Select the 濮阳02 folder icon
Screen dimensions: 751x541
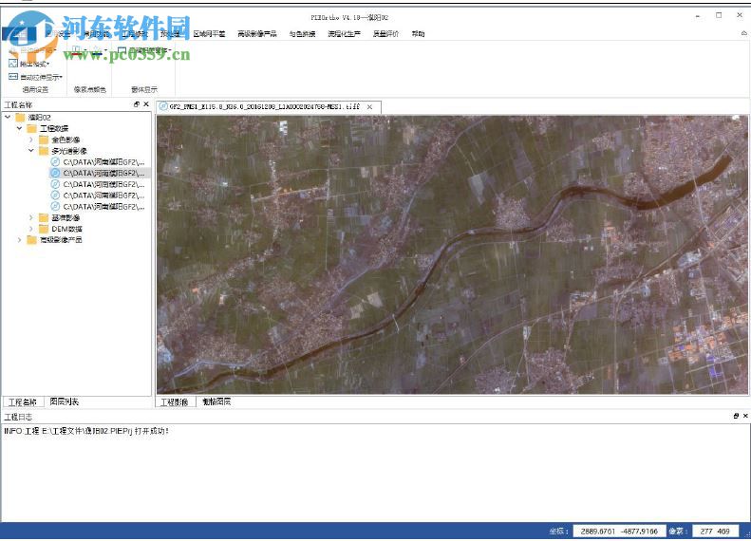[x=20, y=118]
